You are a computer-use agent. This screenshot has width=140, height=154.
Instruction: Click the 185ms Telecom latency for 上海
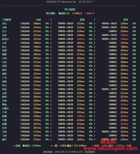tap(37, 136)
